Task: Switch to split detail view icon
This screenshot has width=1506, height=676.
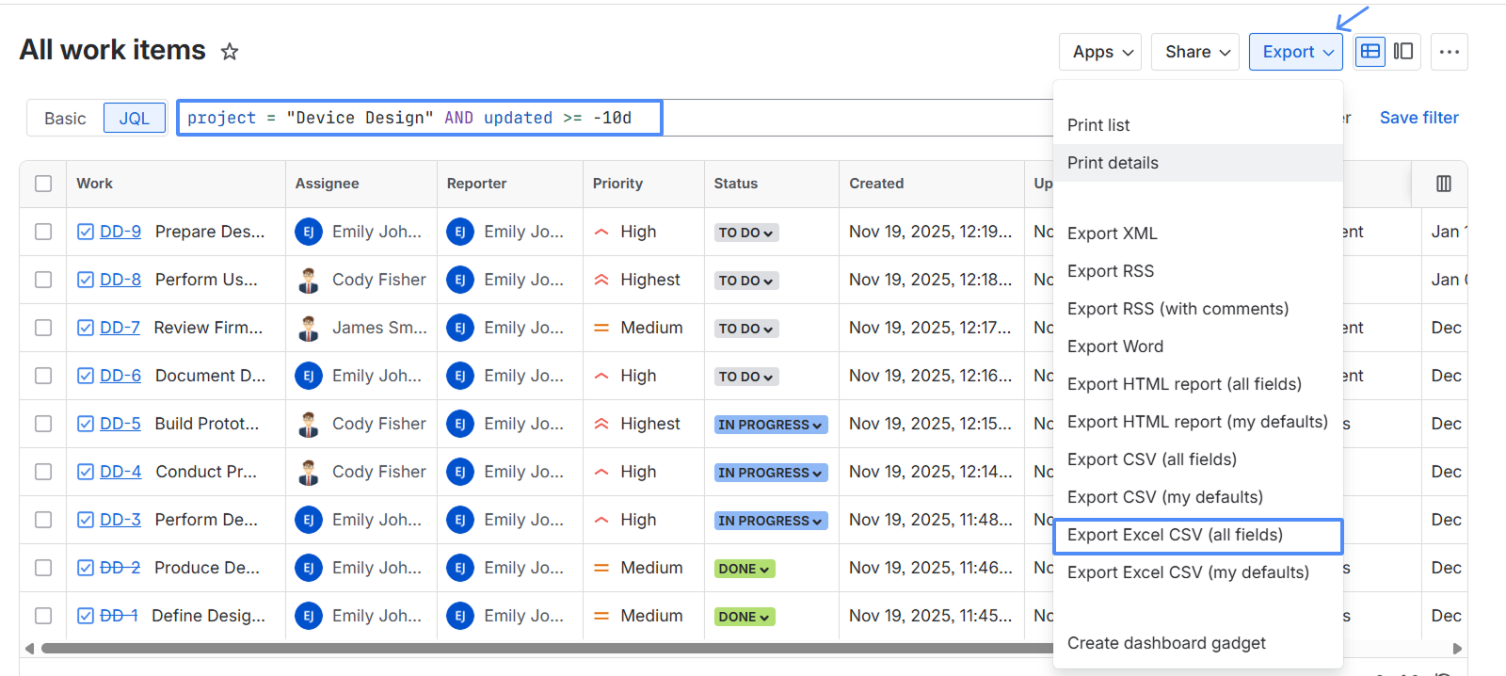Action: [1403, 52]
